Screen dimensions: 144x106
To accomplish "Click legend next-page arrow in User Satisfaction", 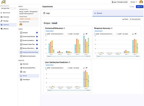I will click(x=87, y=68).
